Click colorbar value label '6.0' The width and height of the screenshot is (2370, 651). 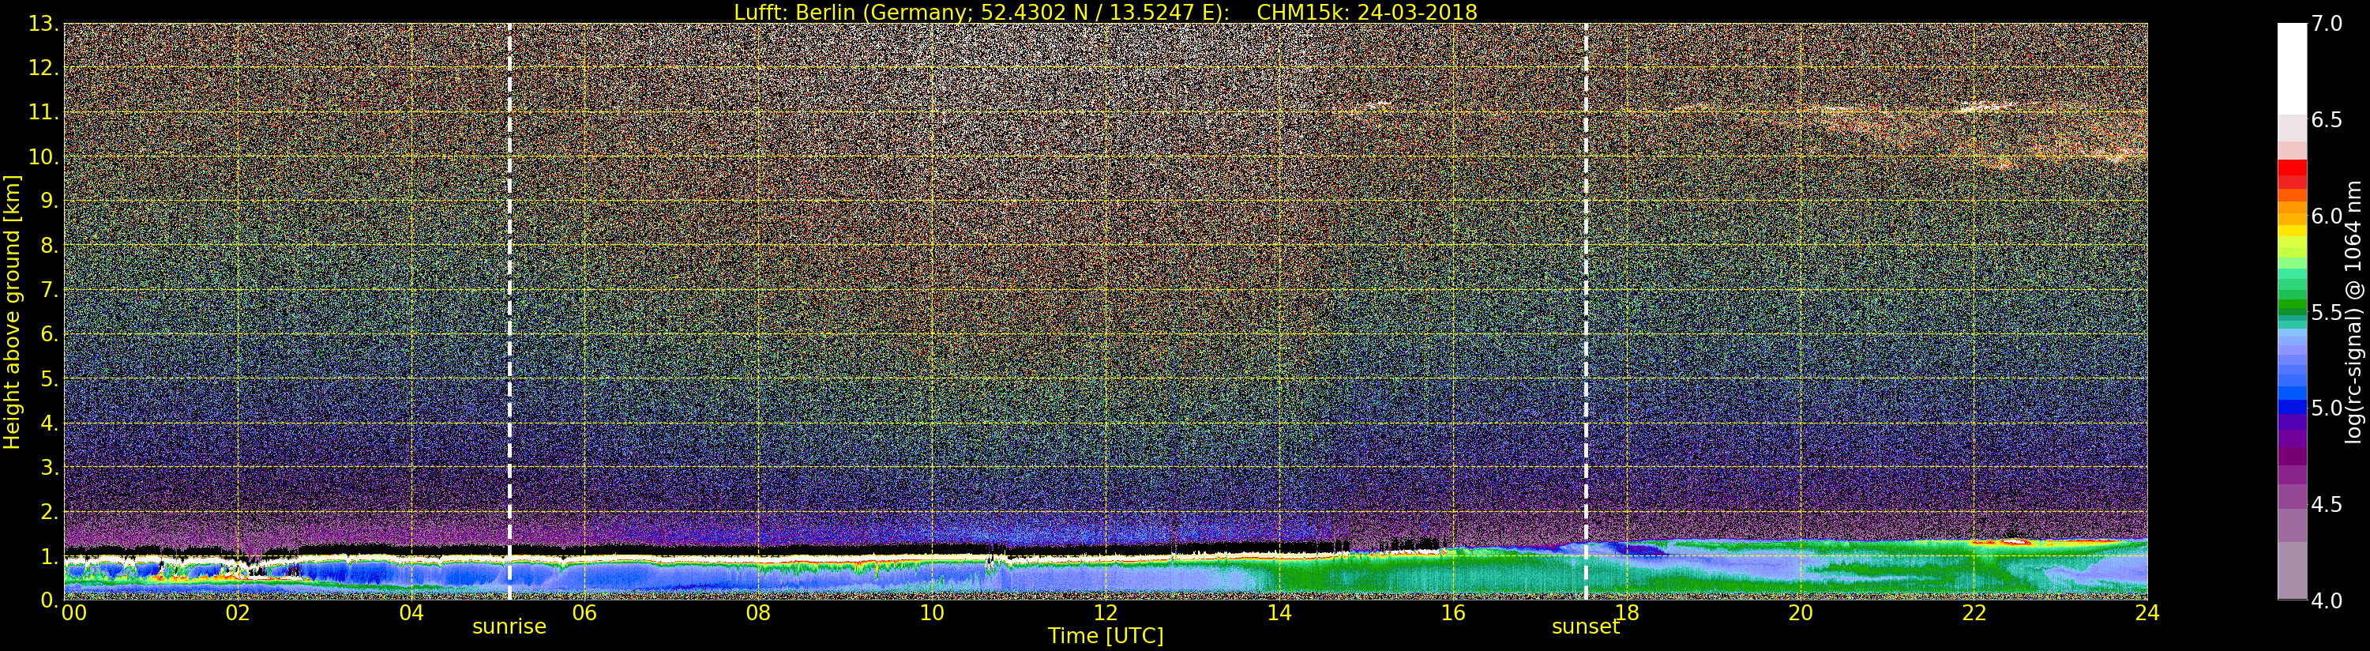(x=2327, y=216)
